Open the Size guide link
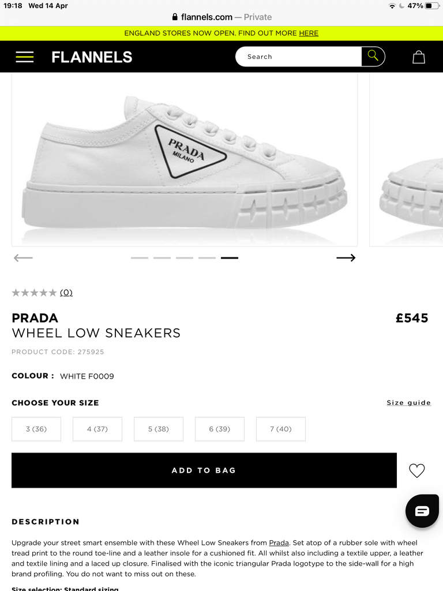The height and width of the screenshot is (591, 443). [x=409, y=402]
